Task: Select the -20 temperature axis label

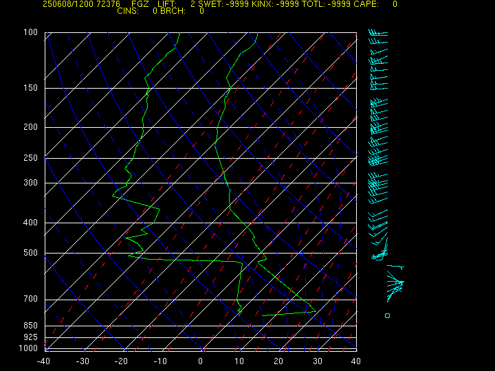Action: point(122,361)
